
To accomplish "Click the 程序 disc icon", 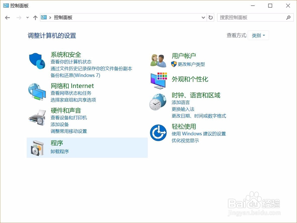I will pyautogui.click(x=37, y=148).
